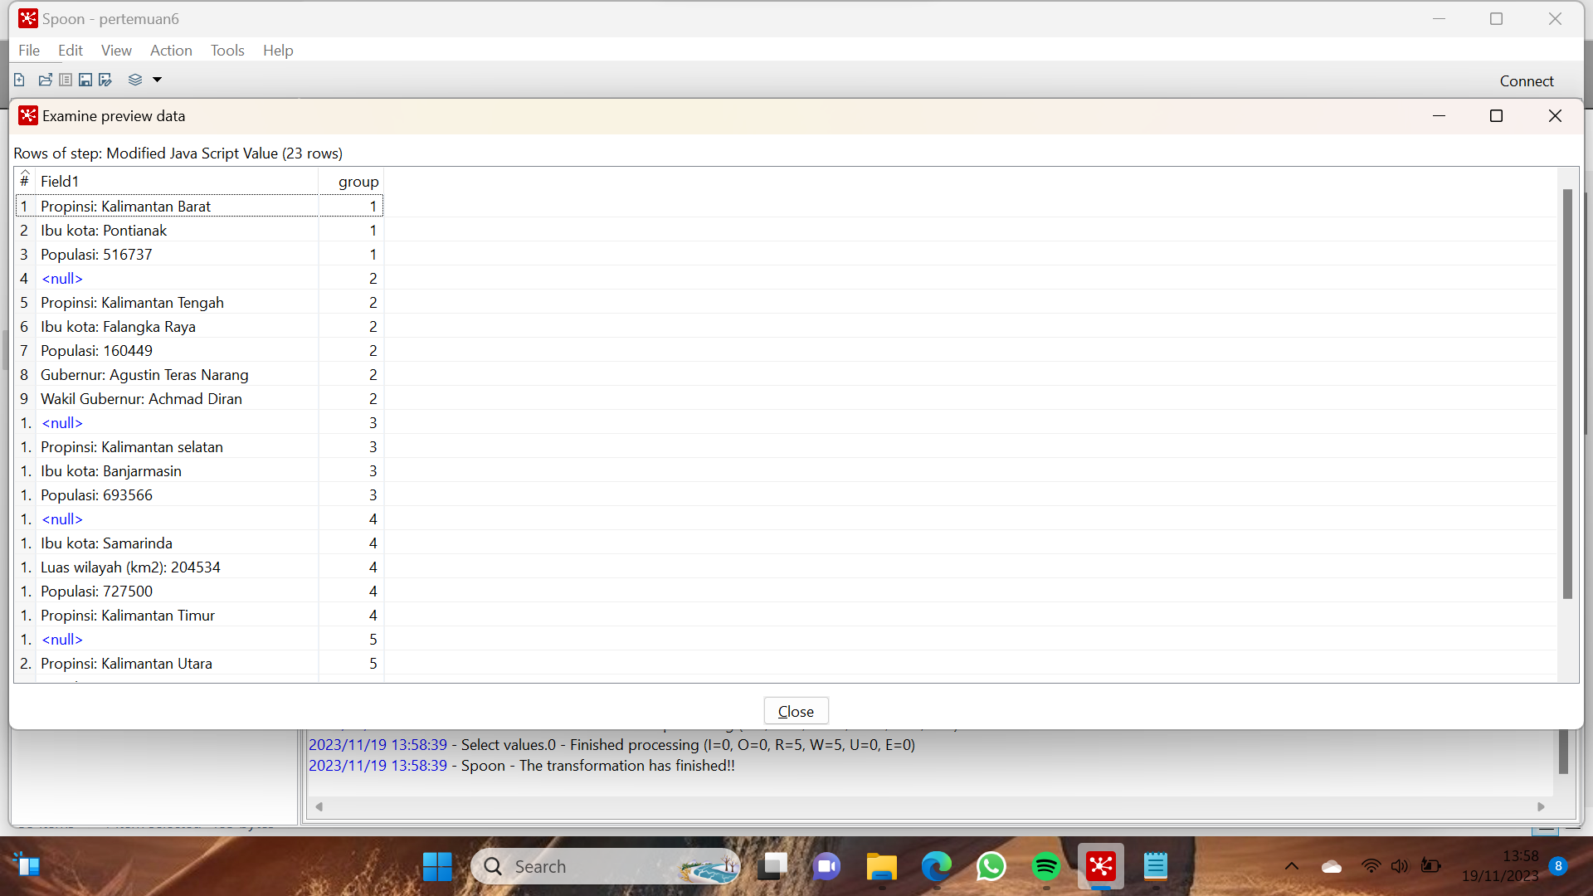Viewport: 1593px width, 896px height.
Task: Sort by the Field1 column header
Action: click(60, 181)
